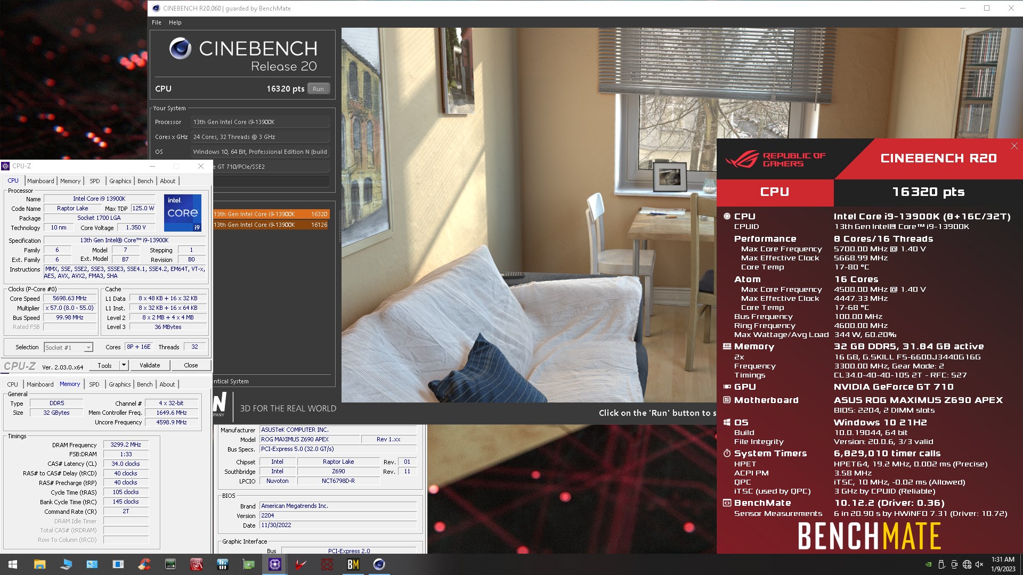Screen dimensions: 1023x575
Task: Select Bench tab in lower CPU-Z Memory window
Action: (x=144, y=384)
